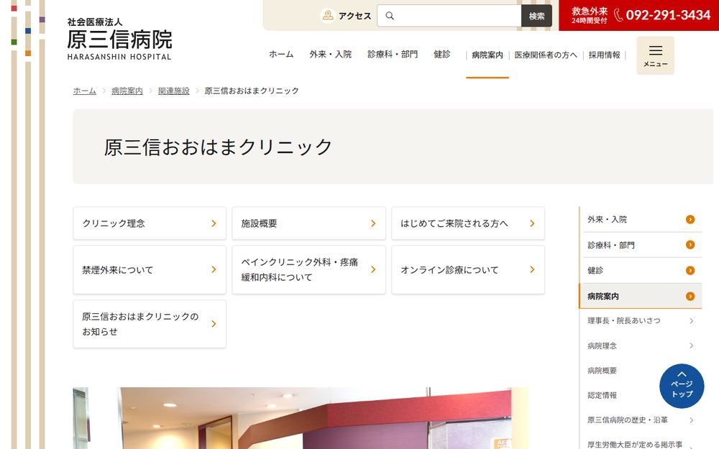Expand 原三信病院の歴史・沿革 sidebar chevron

click(692, 420)
